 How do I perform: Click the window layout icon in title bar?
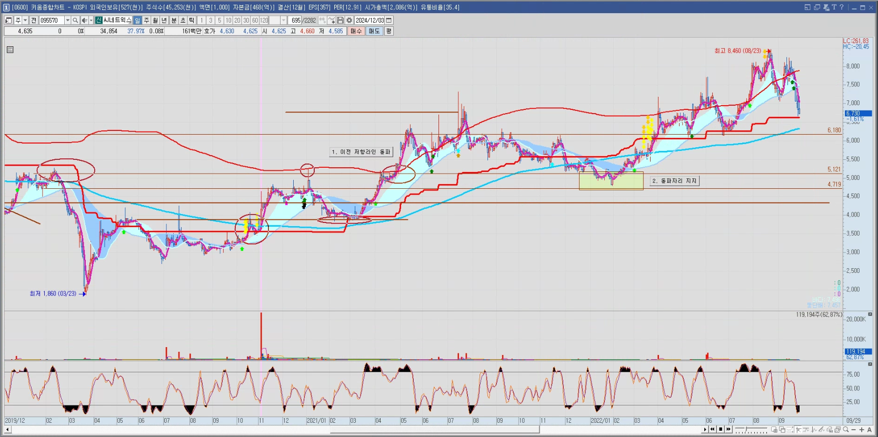(x=807, y=7)
